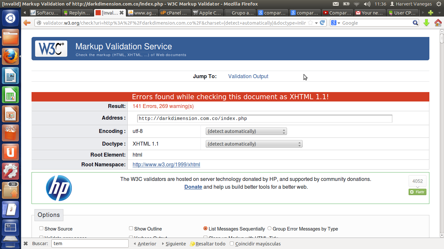The image size is (444, 249).
Task: Launch LibreOffice Writer from the launcher
Action: point(10,76)
